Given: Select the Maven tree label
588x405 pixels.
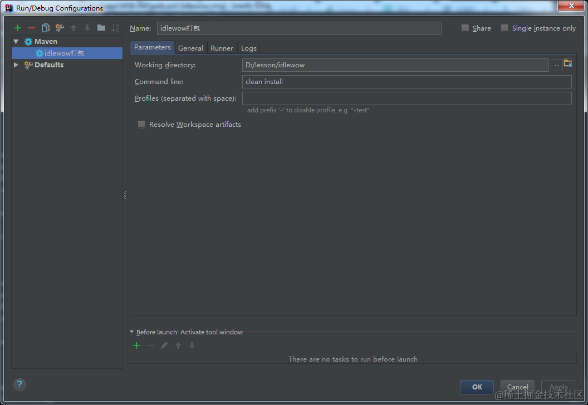Looking at the screenshot, I should click(x=46, y=42).
